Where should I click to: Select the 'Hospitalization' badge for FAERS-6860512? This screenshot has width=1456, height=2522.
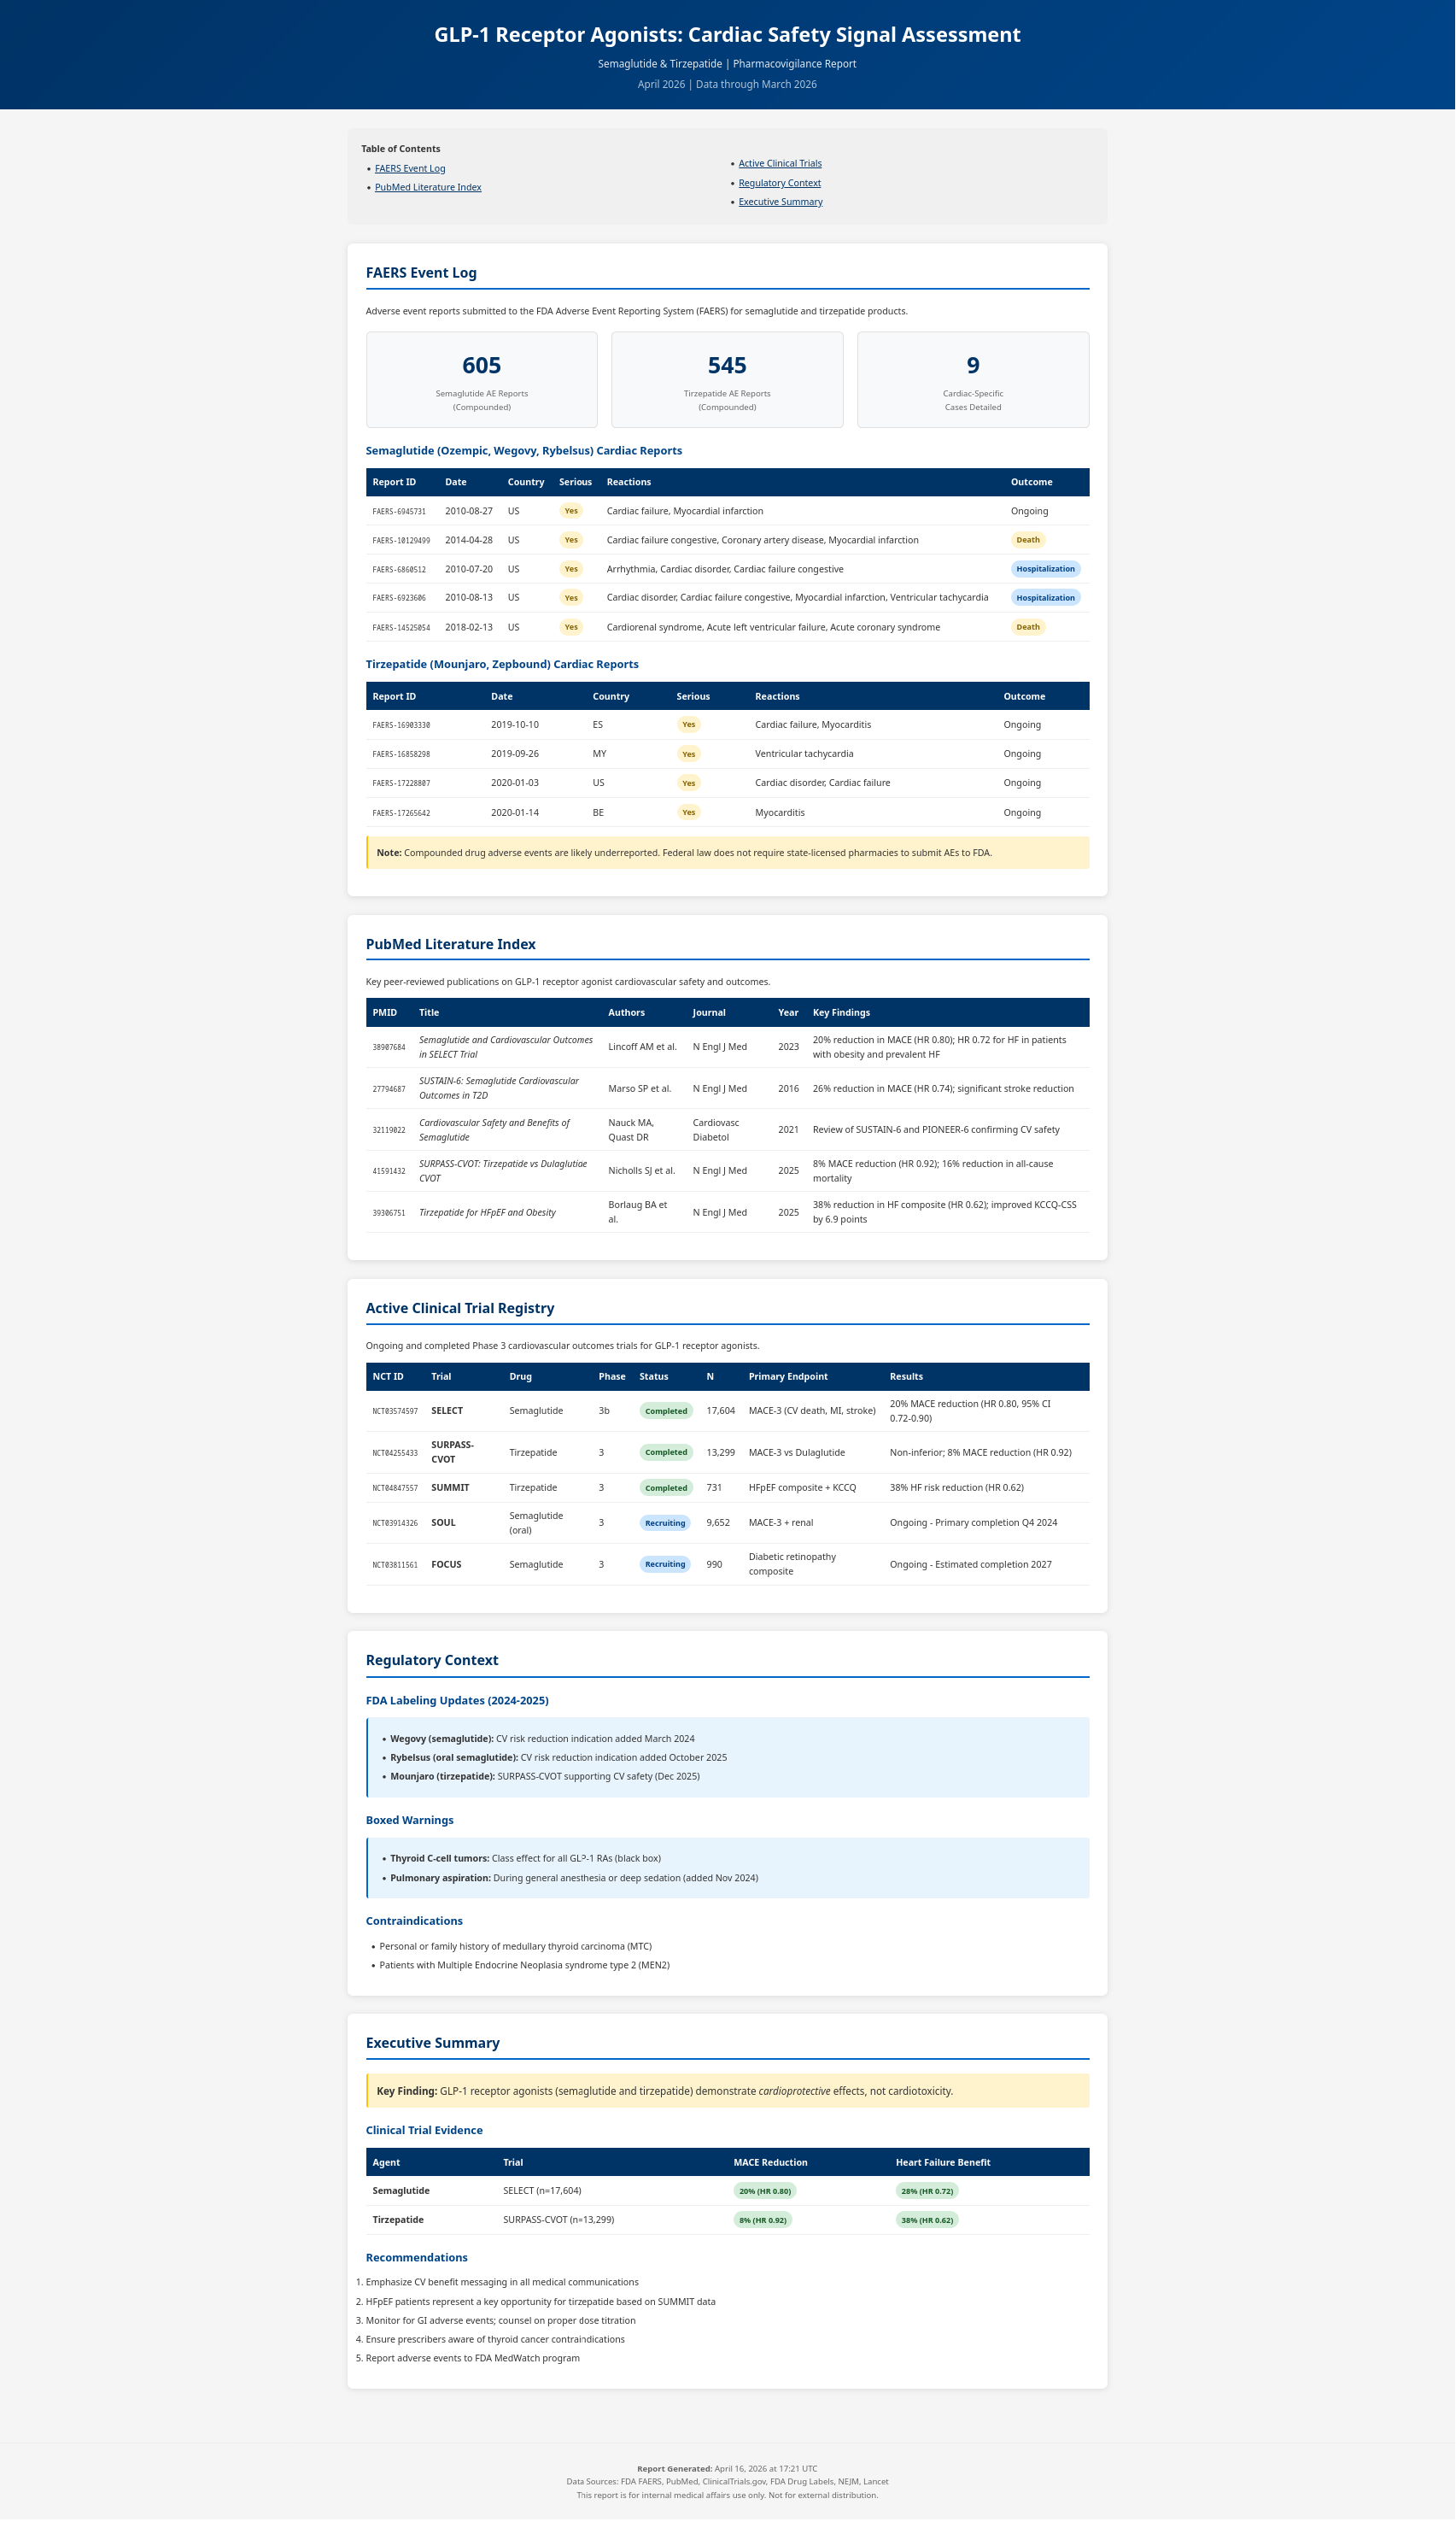coord(1045,568)
